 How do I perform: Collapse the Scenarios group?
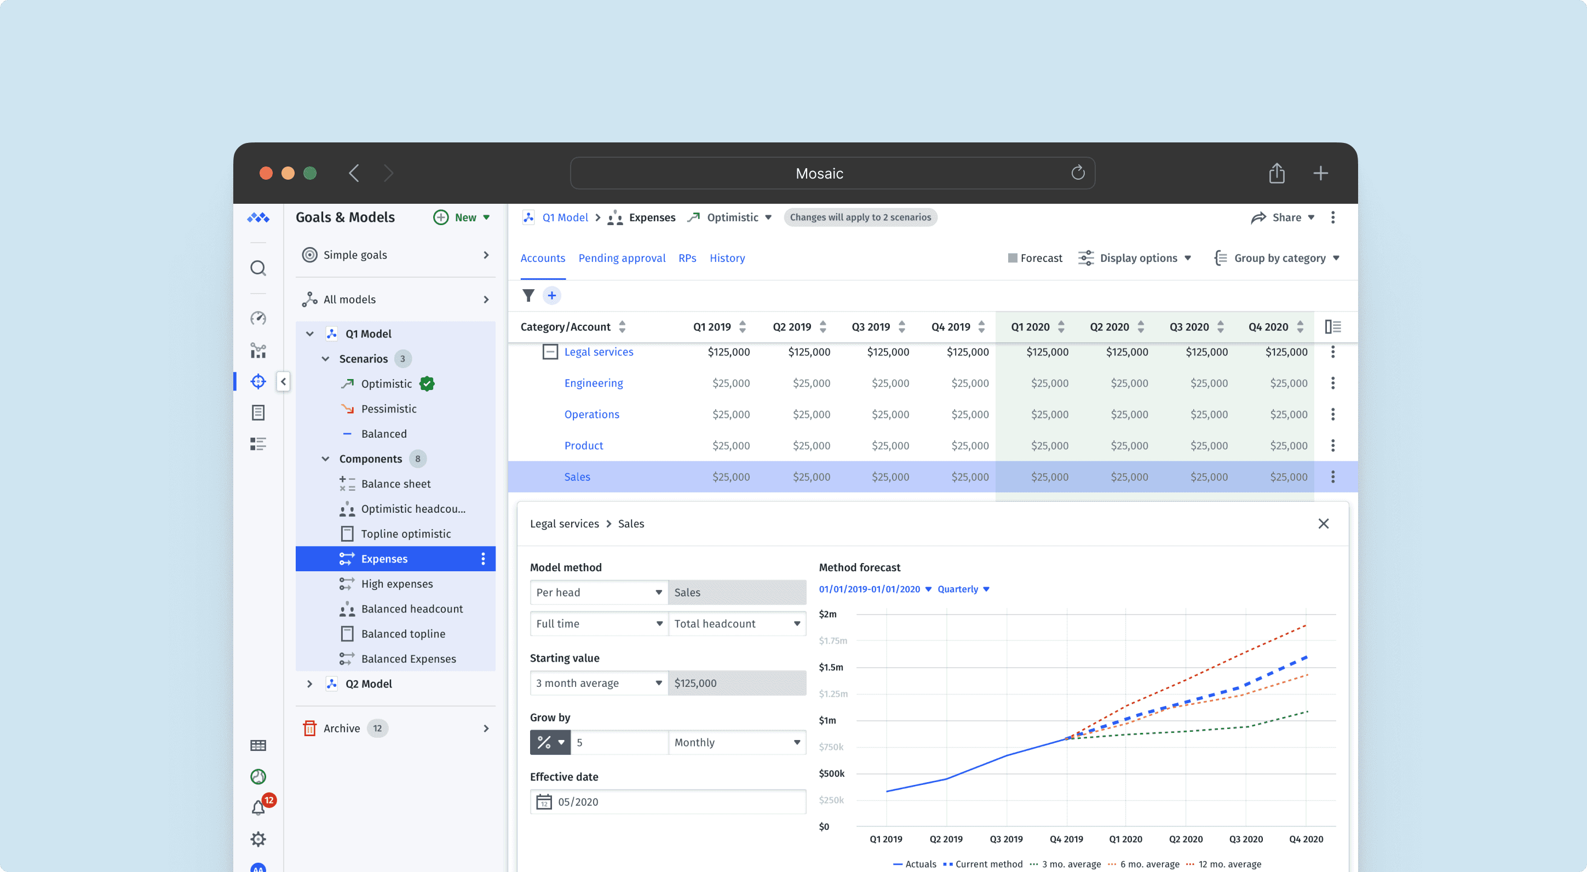click(325, 359)
